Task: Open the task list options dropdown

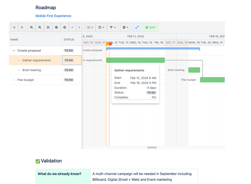Action: [90, 28]
